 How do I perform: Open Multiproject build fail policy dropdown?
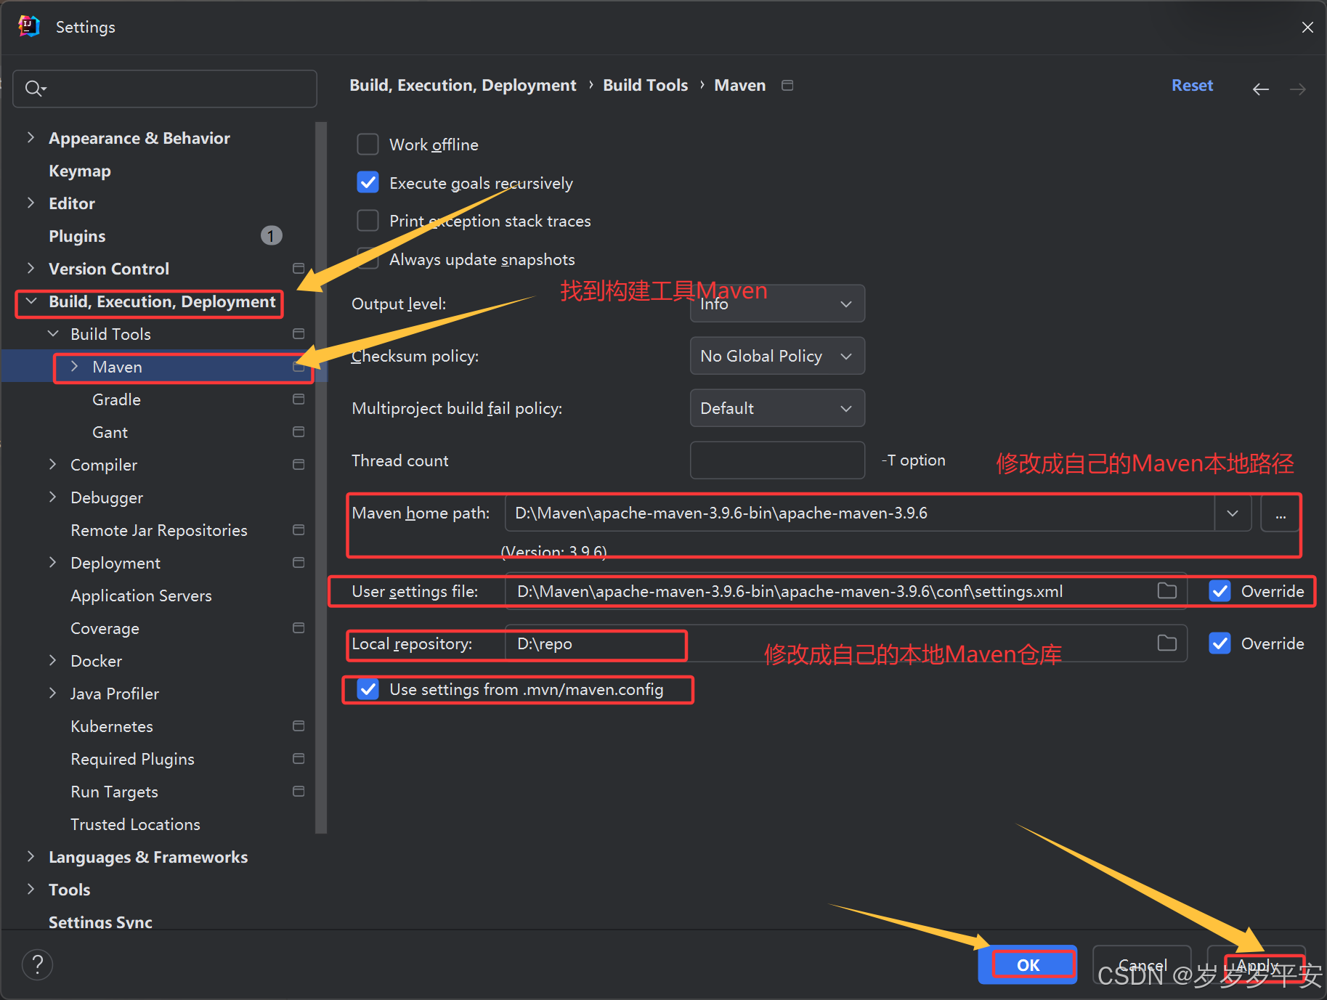[x=777, y=408]
